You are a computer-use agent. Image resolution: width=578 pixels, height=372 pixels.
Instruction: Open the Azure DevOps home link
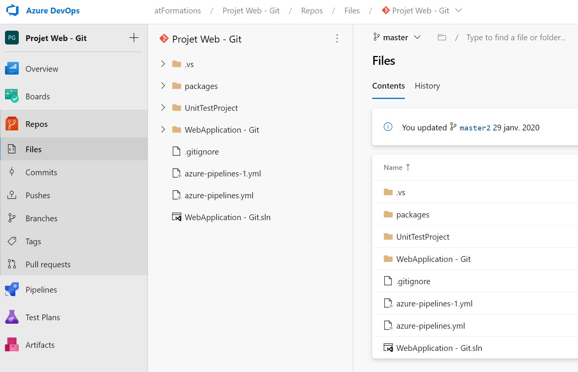[x=53, y=11]
